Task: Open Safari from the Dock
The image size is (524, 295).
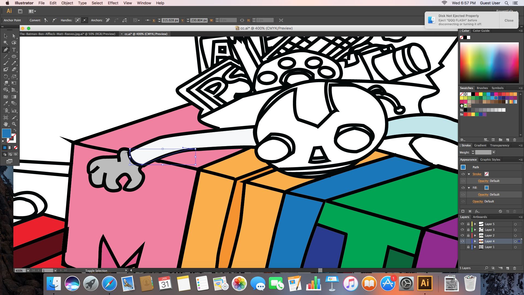Action: pyautogui.click(x=109, y=283)
